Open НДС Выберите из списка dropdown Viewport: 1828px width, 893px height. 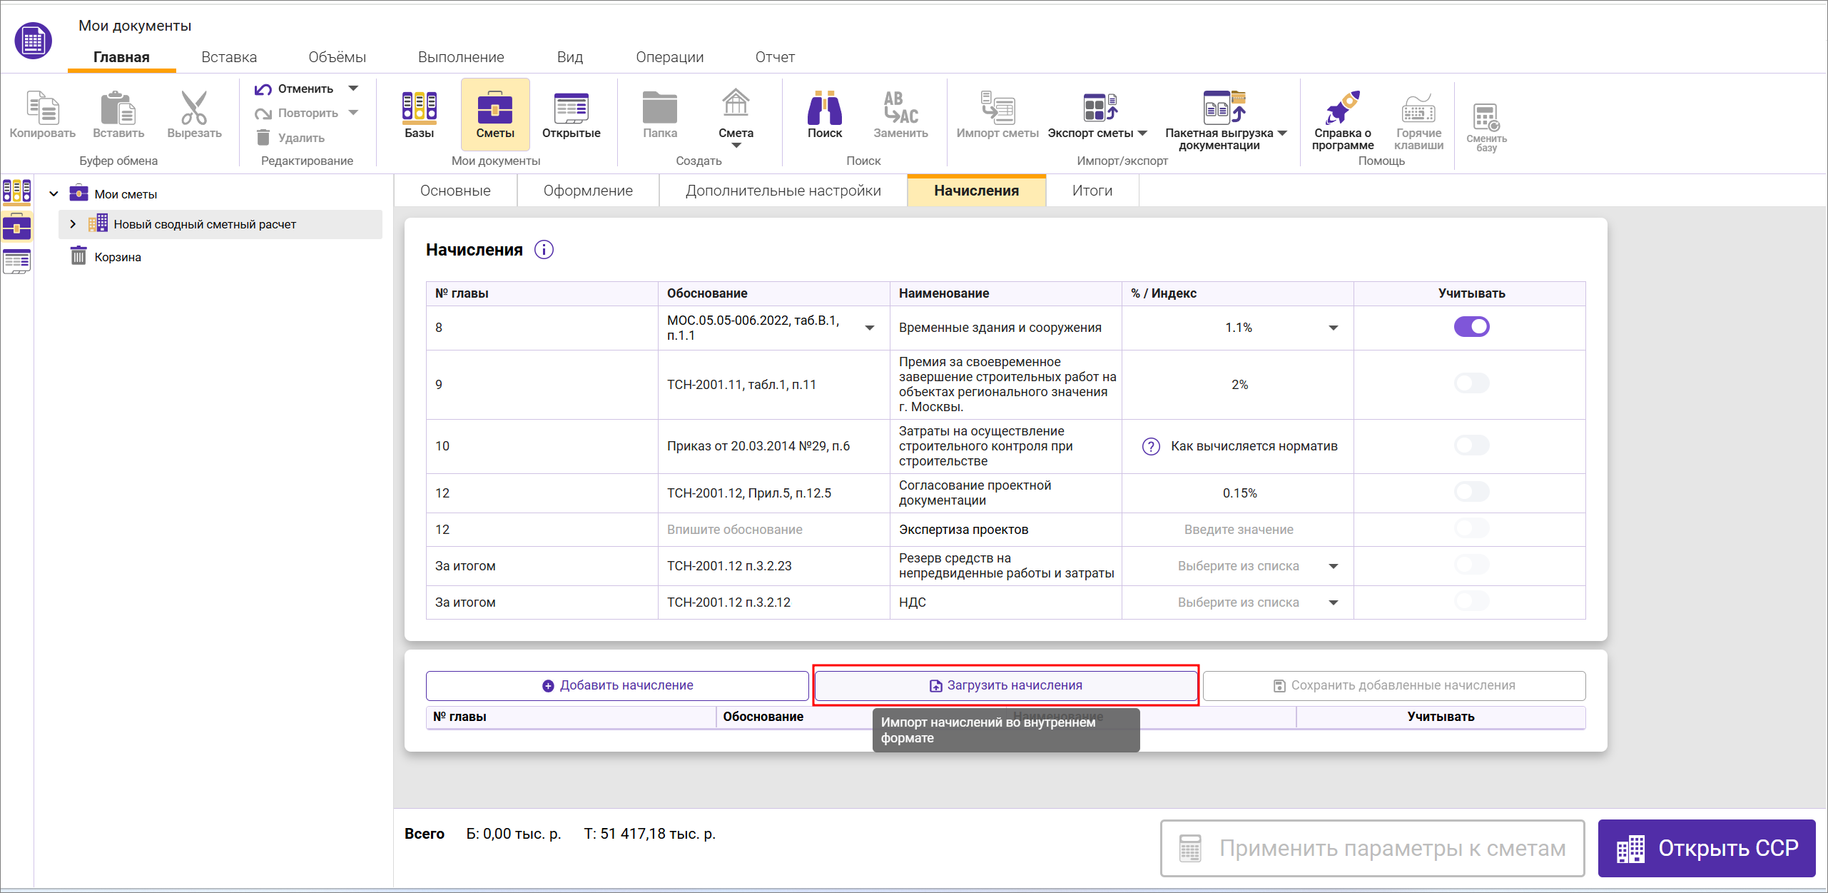pos(1333,602)
